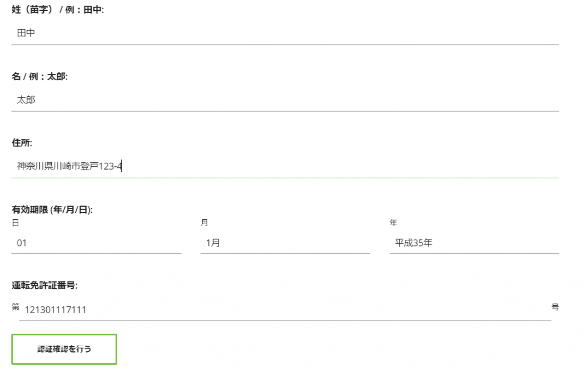Click the surname field containing 田中
The image size is (583, 369).
285,34
